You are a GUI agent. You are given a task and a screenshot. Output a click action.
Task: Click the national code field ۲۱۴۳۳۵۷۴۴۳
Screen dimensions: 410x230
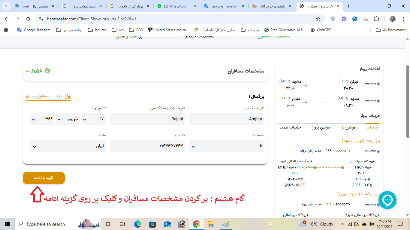tap(147, 146)
